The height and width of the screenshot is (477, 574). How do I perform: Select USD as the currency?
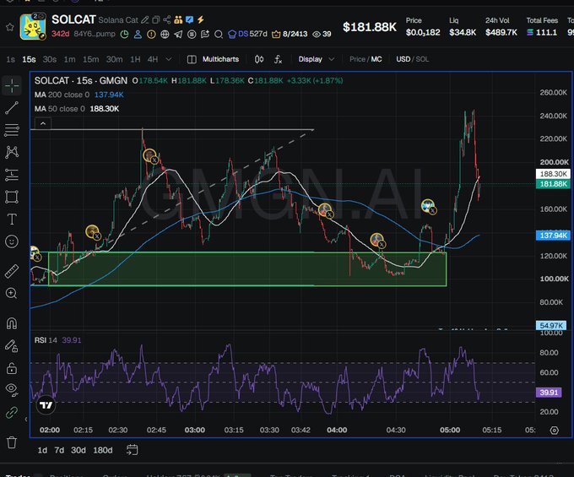point(403,59)
